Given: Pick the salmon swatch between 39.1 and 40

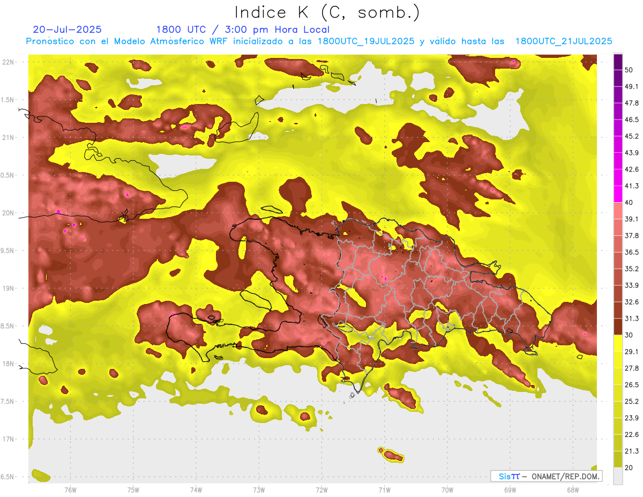Looking at the screenshot, I should tap(618, 211).
